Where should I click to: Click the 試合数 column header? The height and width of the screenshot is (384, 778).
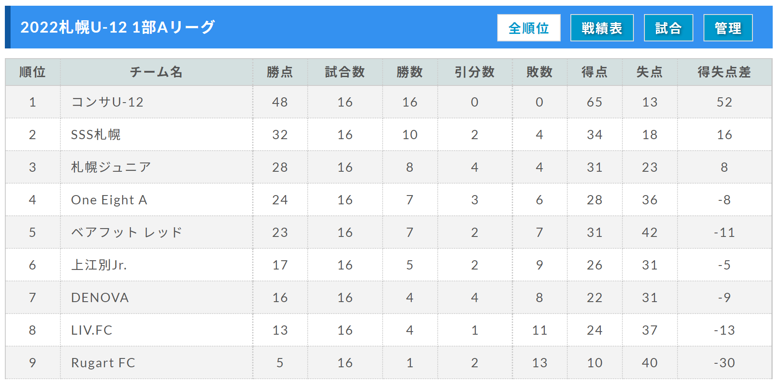click(345, 72)
